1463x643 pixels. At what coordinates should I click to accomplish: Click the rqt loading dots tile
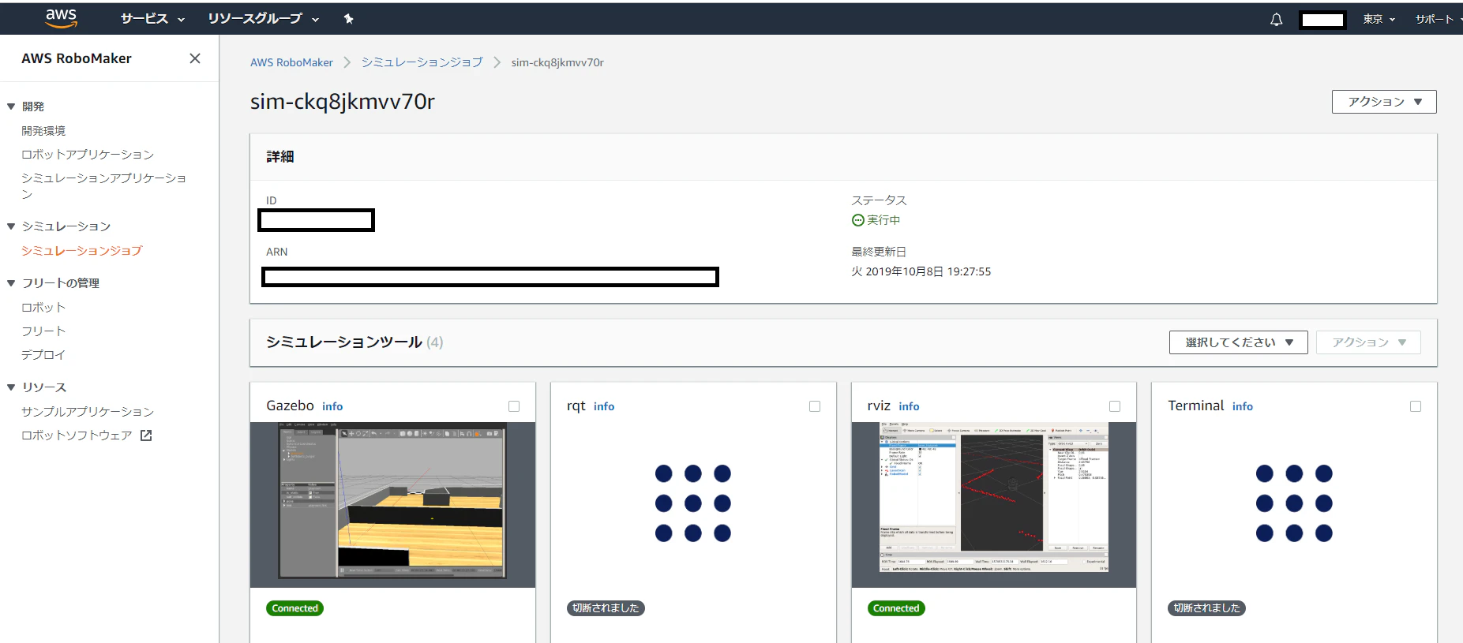click(692, 503)
